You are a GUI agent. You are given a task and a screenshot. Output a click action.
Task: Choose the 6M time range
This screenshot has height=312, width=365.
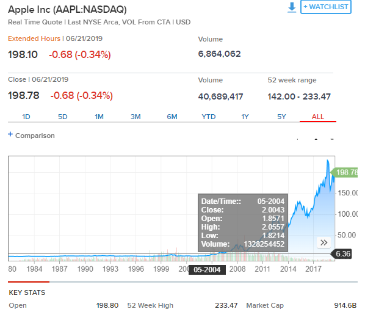(172, 117)
